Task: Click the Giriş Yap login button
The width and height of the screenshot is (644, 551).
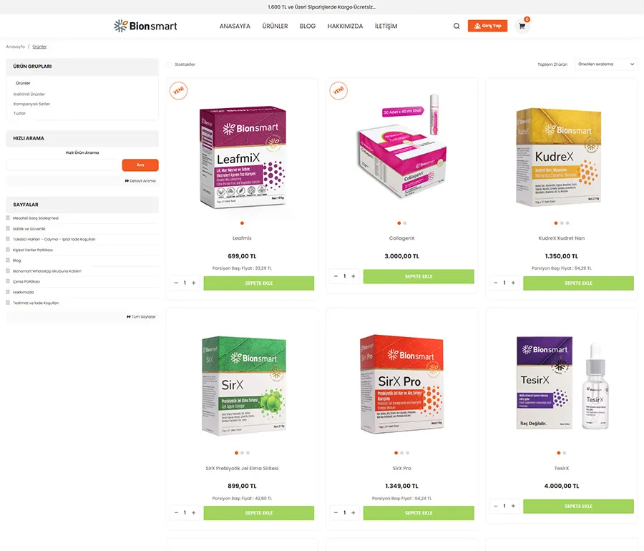Action: [x=487, y=26]
